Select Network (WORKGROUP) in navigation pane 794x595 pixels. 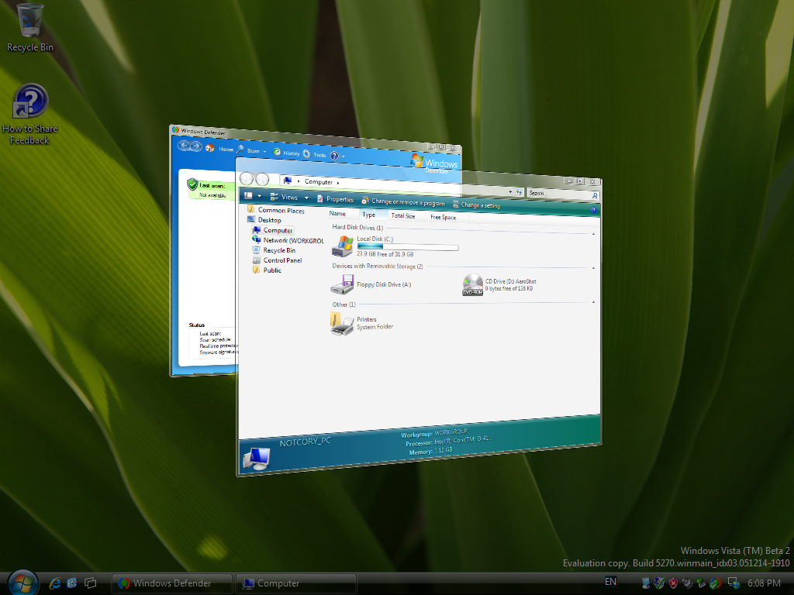[288, 240]
